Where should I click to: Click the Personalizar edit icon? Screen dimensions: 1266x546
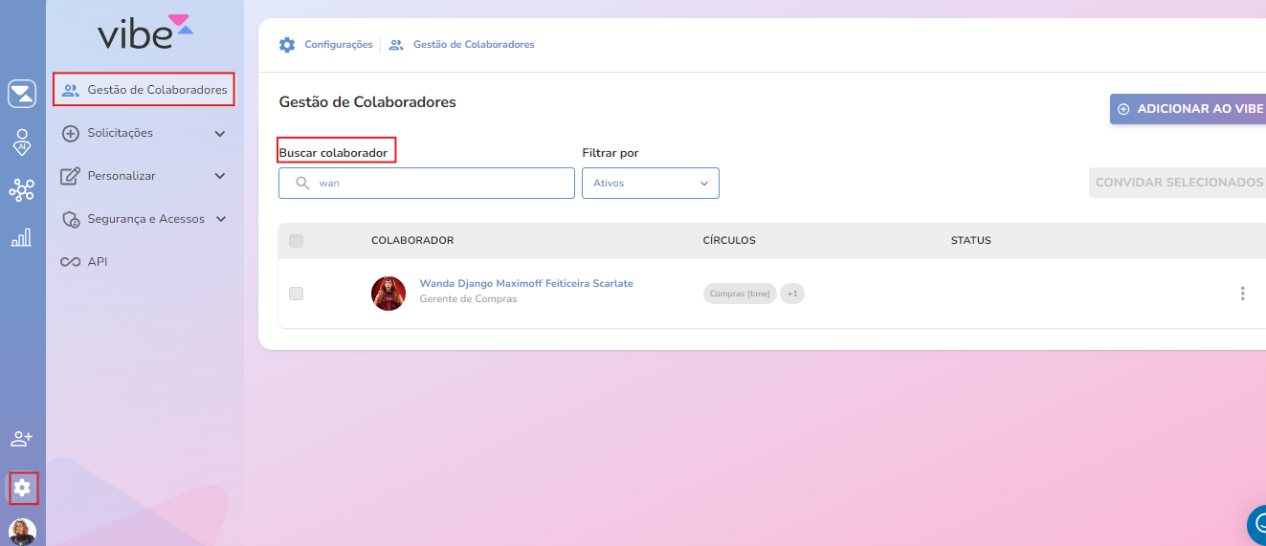click(x=70, y=176)
